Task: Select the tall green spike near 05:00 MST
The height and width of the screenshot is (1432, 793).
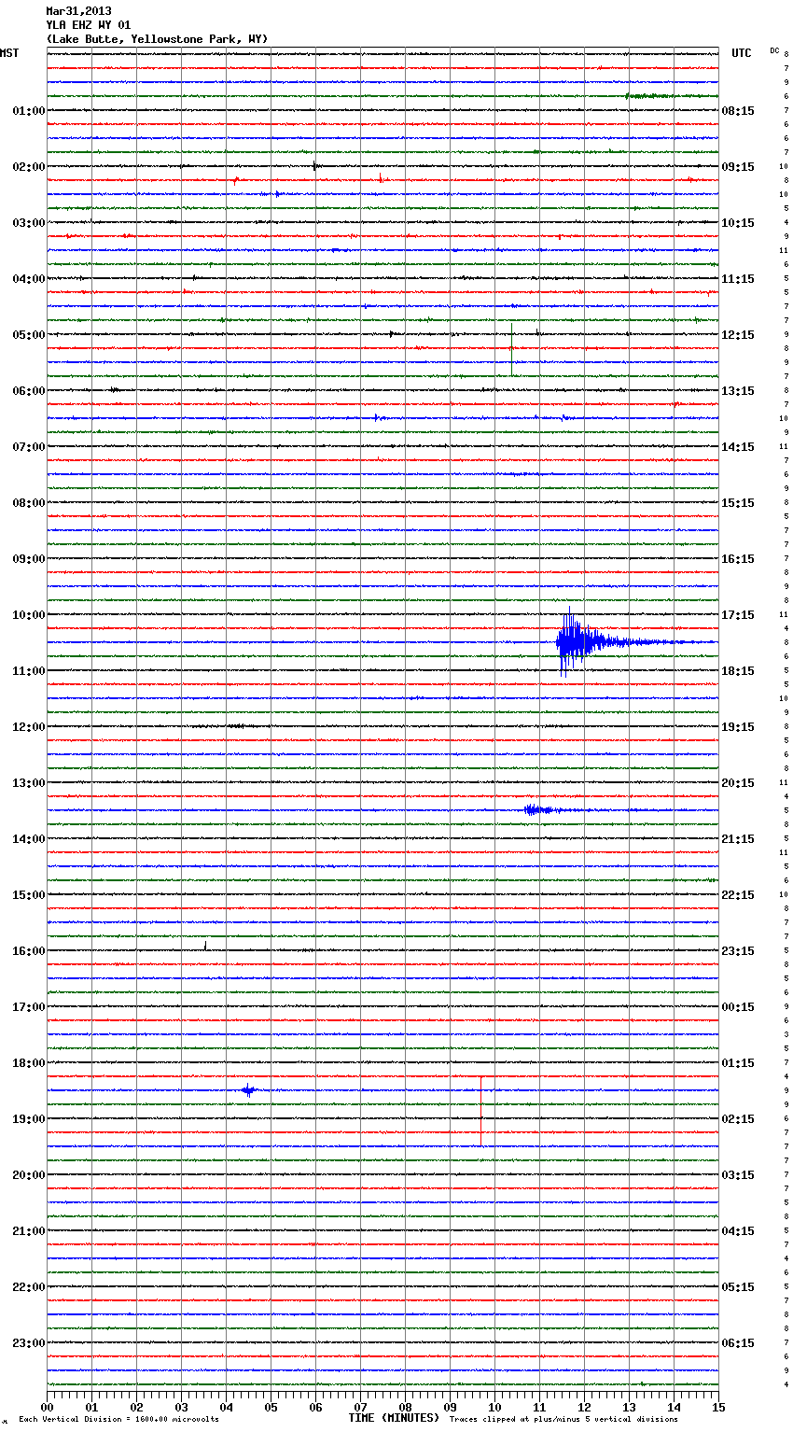Action: click(x=511, y=349)
